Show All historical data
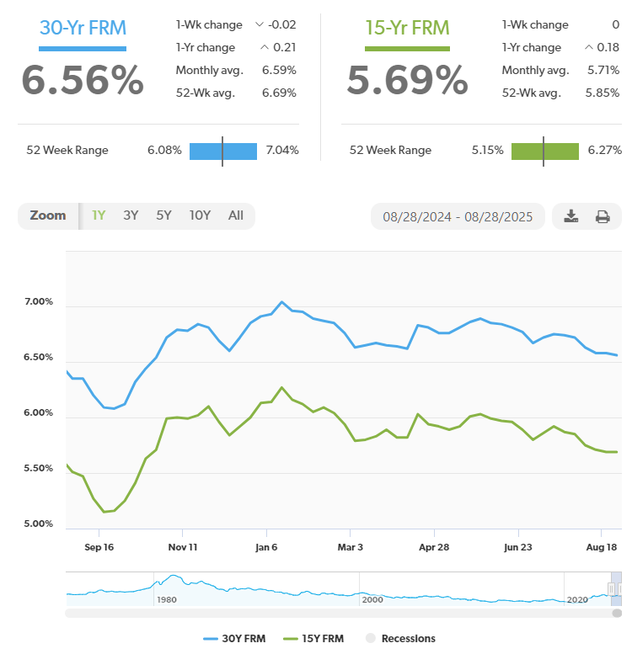 tap(236, 215)
